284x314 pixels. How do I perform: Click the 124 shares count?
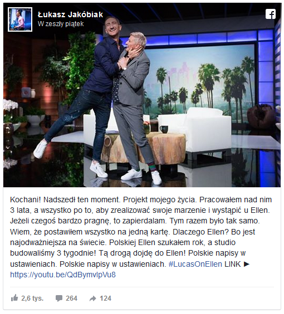pyautogui.click(x=105, y=298)
